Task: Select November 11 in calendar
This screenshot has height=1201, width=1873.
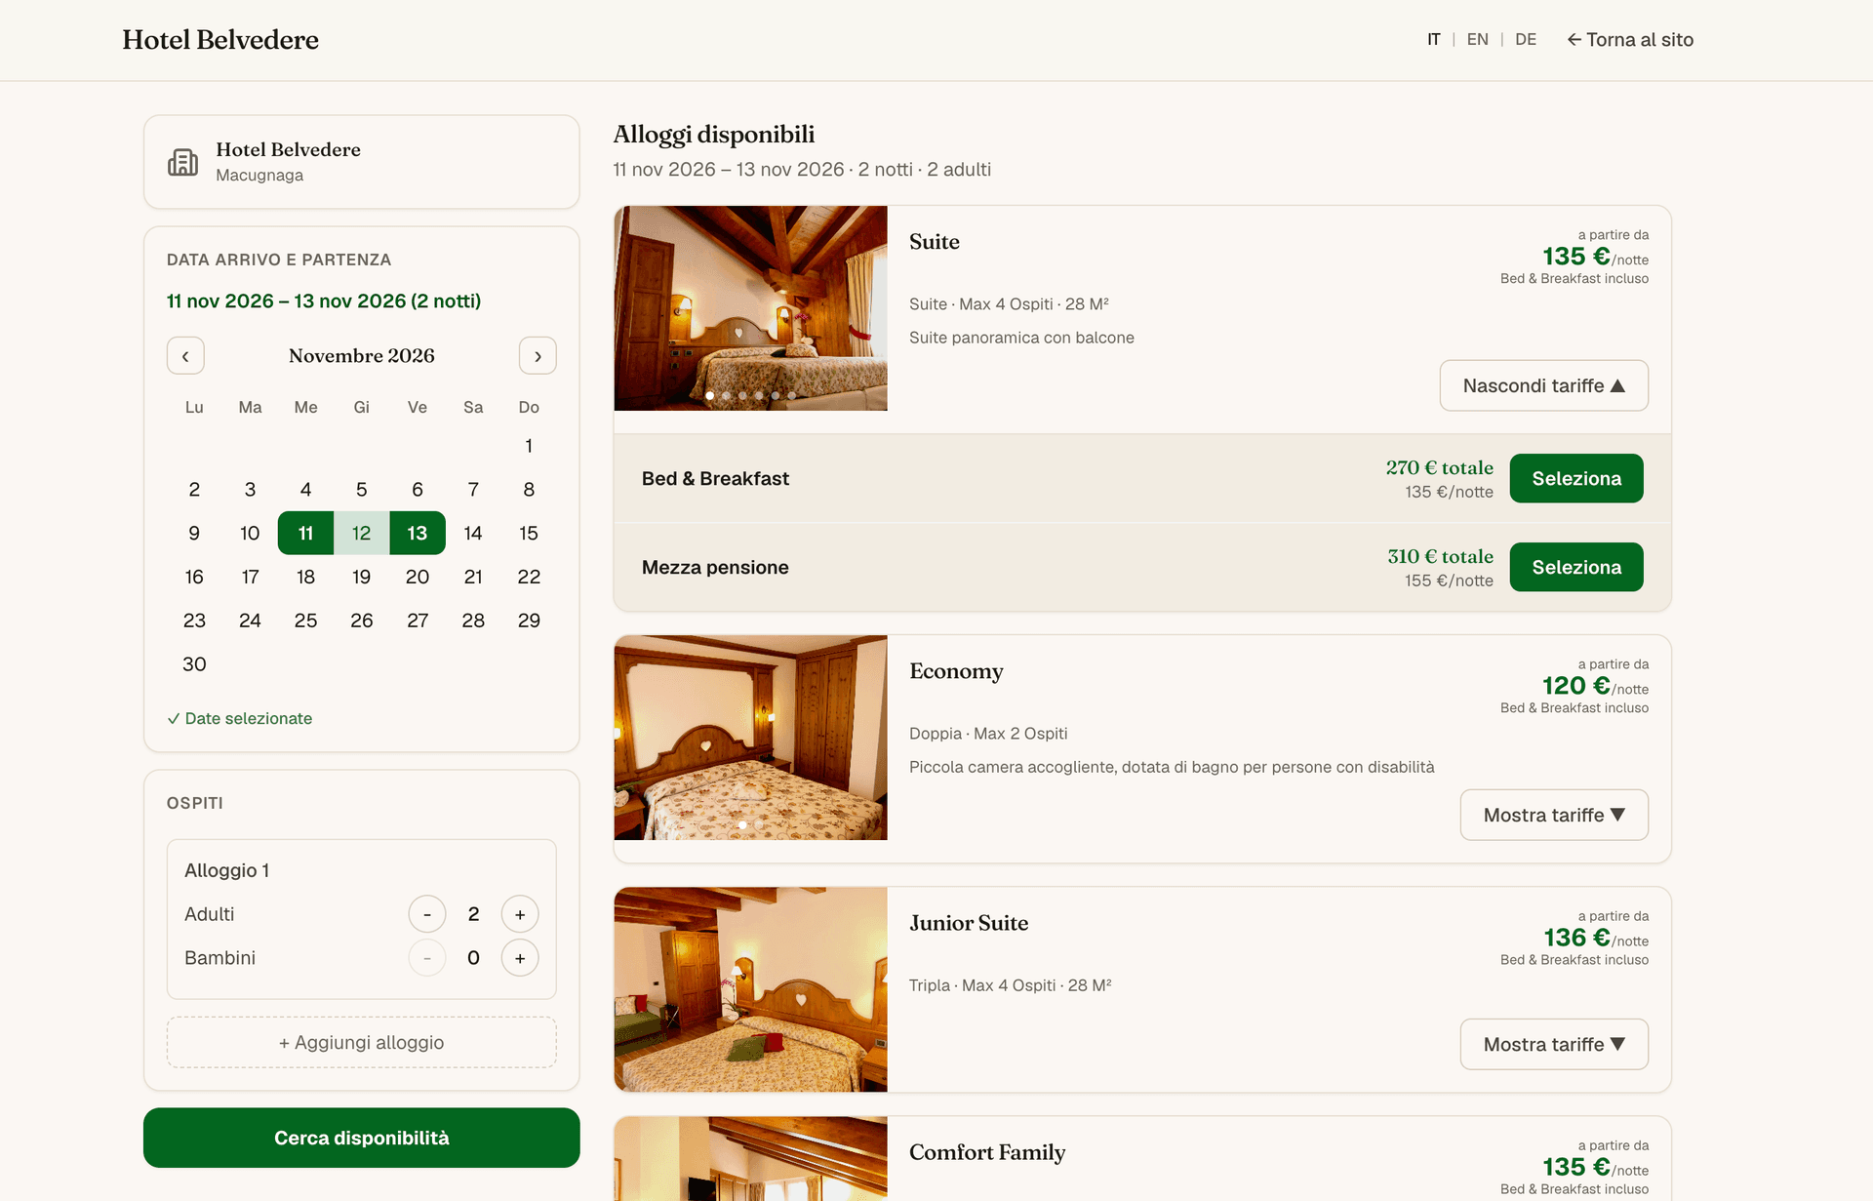Action: tap(305, 533)
